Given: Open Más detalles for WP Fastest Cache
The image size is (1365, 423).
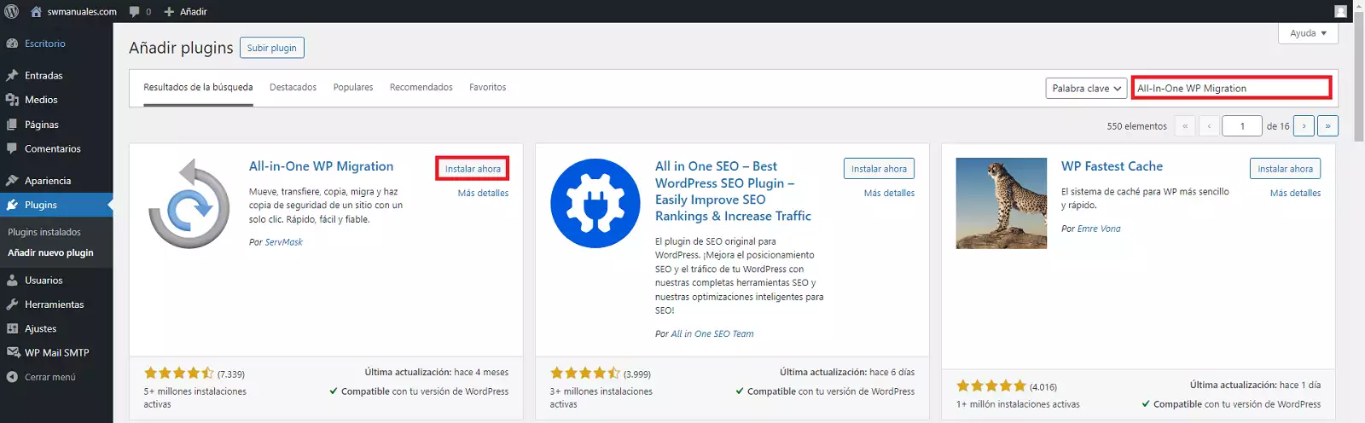Looking at the screenshot, I should pyautogui.click(x=1295, y=194).
